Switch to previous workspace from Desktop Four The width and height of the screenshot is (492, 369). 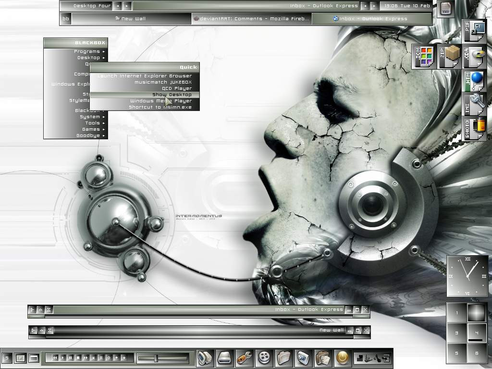point(118,6)
